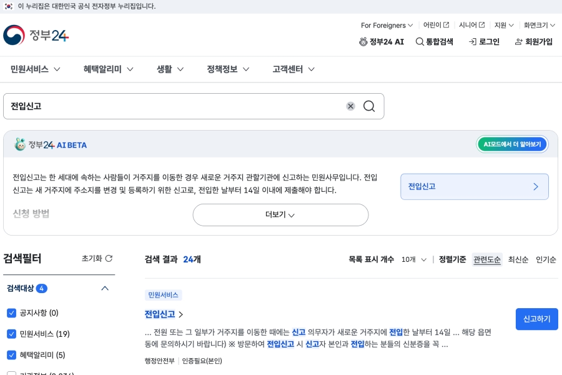Screen dimensions: 562x375
Task: Click the 시니어 link
Action: (468, 25)
